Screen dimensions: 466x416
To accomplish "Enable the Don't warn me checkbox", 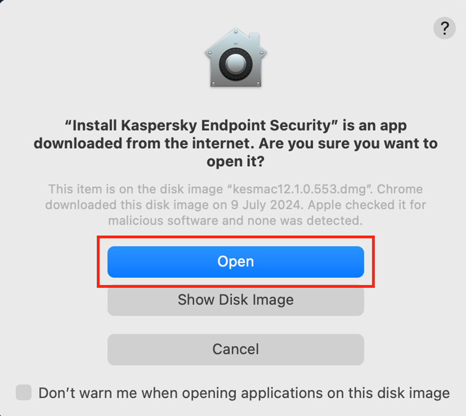I will pos(24,392).
